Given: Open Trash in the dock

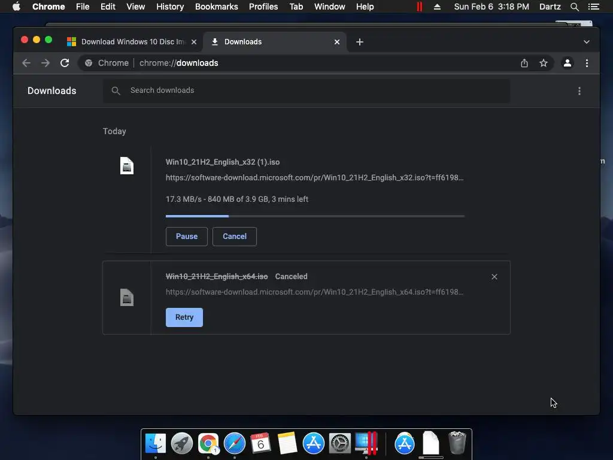Looking at the screenshot, I should tap(457, 443).
